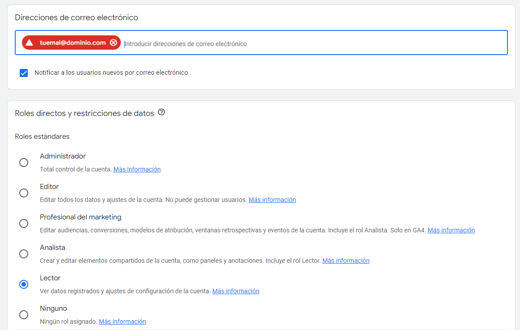This screenshot has height=330, width=520.
Task: Disable notificar a los usuarios nuevos
Action: click(x=23, y=73)
